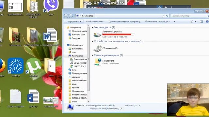
Task: Select Библиотеки in the navigation tree
Action: click(78, 49)
